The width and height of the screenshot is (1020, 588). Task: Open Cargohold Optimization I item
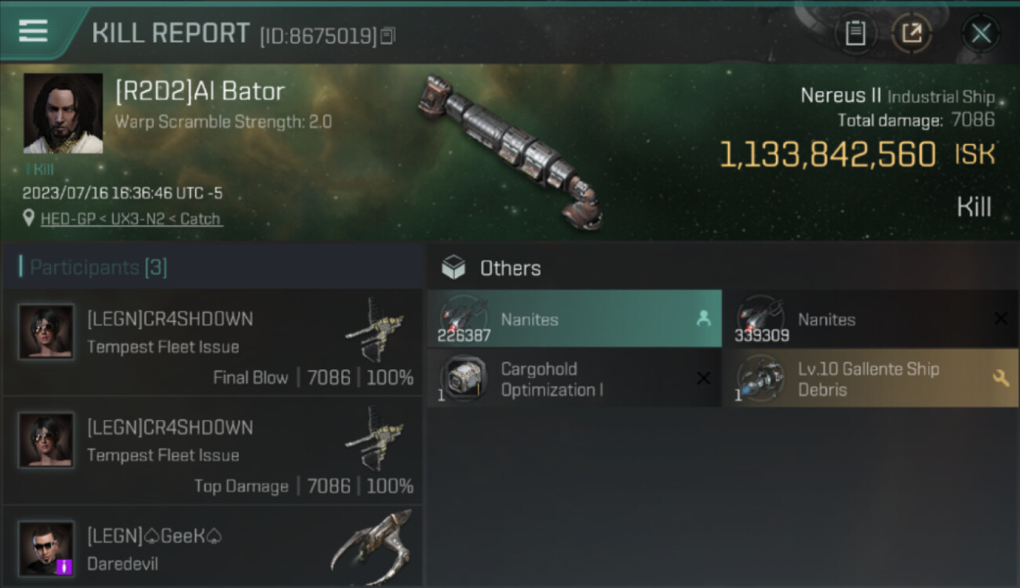click(x=574, y=379)
